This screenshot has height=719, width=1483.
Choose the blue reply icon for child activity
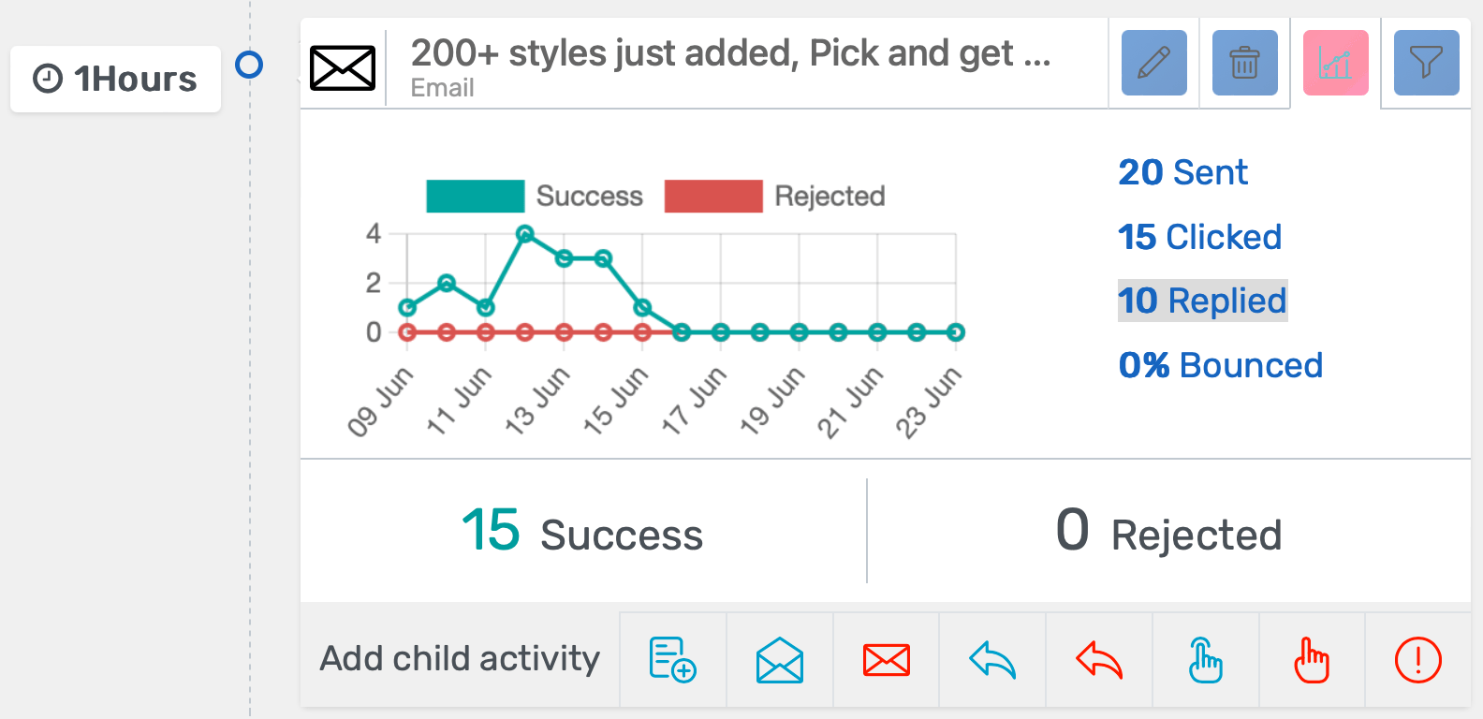coord(991,659)
